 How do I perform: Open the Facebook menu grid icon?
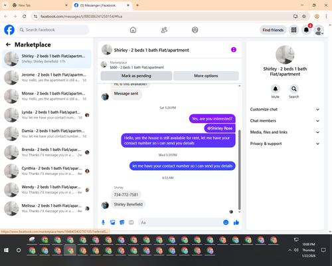(293, 30)
